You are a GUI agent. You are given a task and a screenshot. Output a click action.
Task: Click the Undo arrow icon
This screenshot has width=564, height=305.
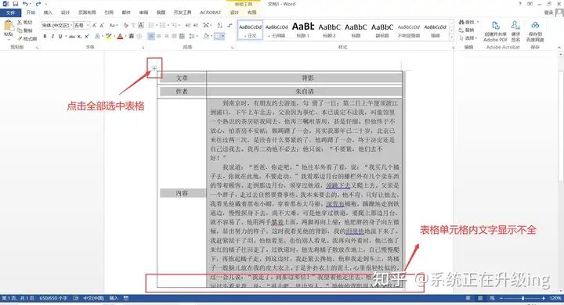(x=25, y=4)
